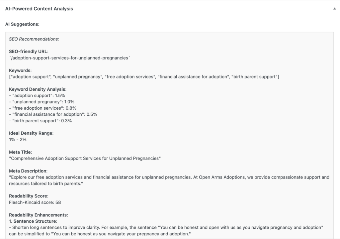The width and height of the screenshot is (340, 239).
Task: Click the Flesch-Kincaid score: 58 line
Action: (35, 202)
